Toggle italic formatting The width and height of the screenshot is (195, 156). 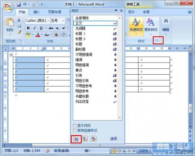click(x=34, y=28)
